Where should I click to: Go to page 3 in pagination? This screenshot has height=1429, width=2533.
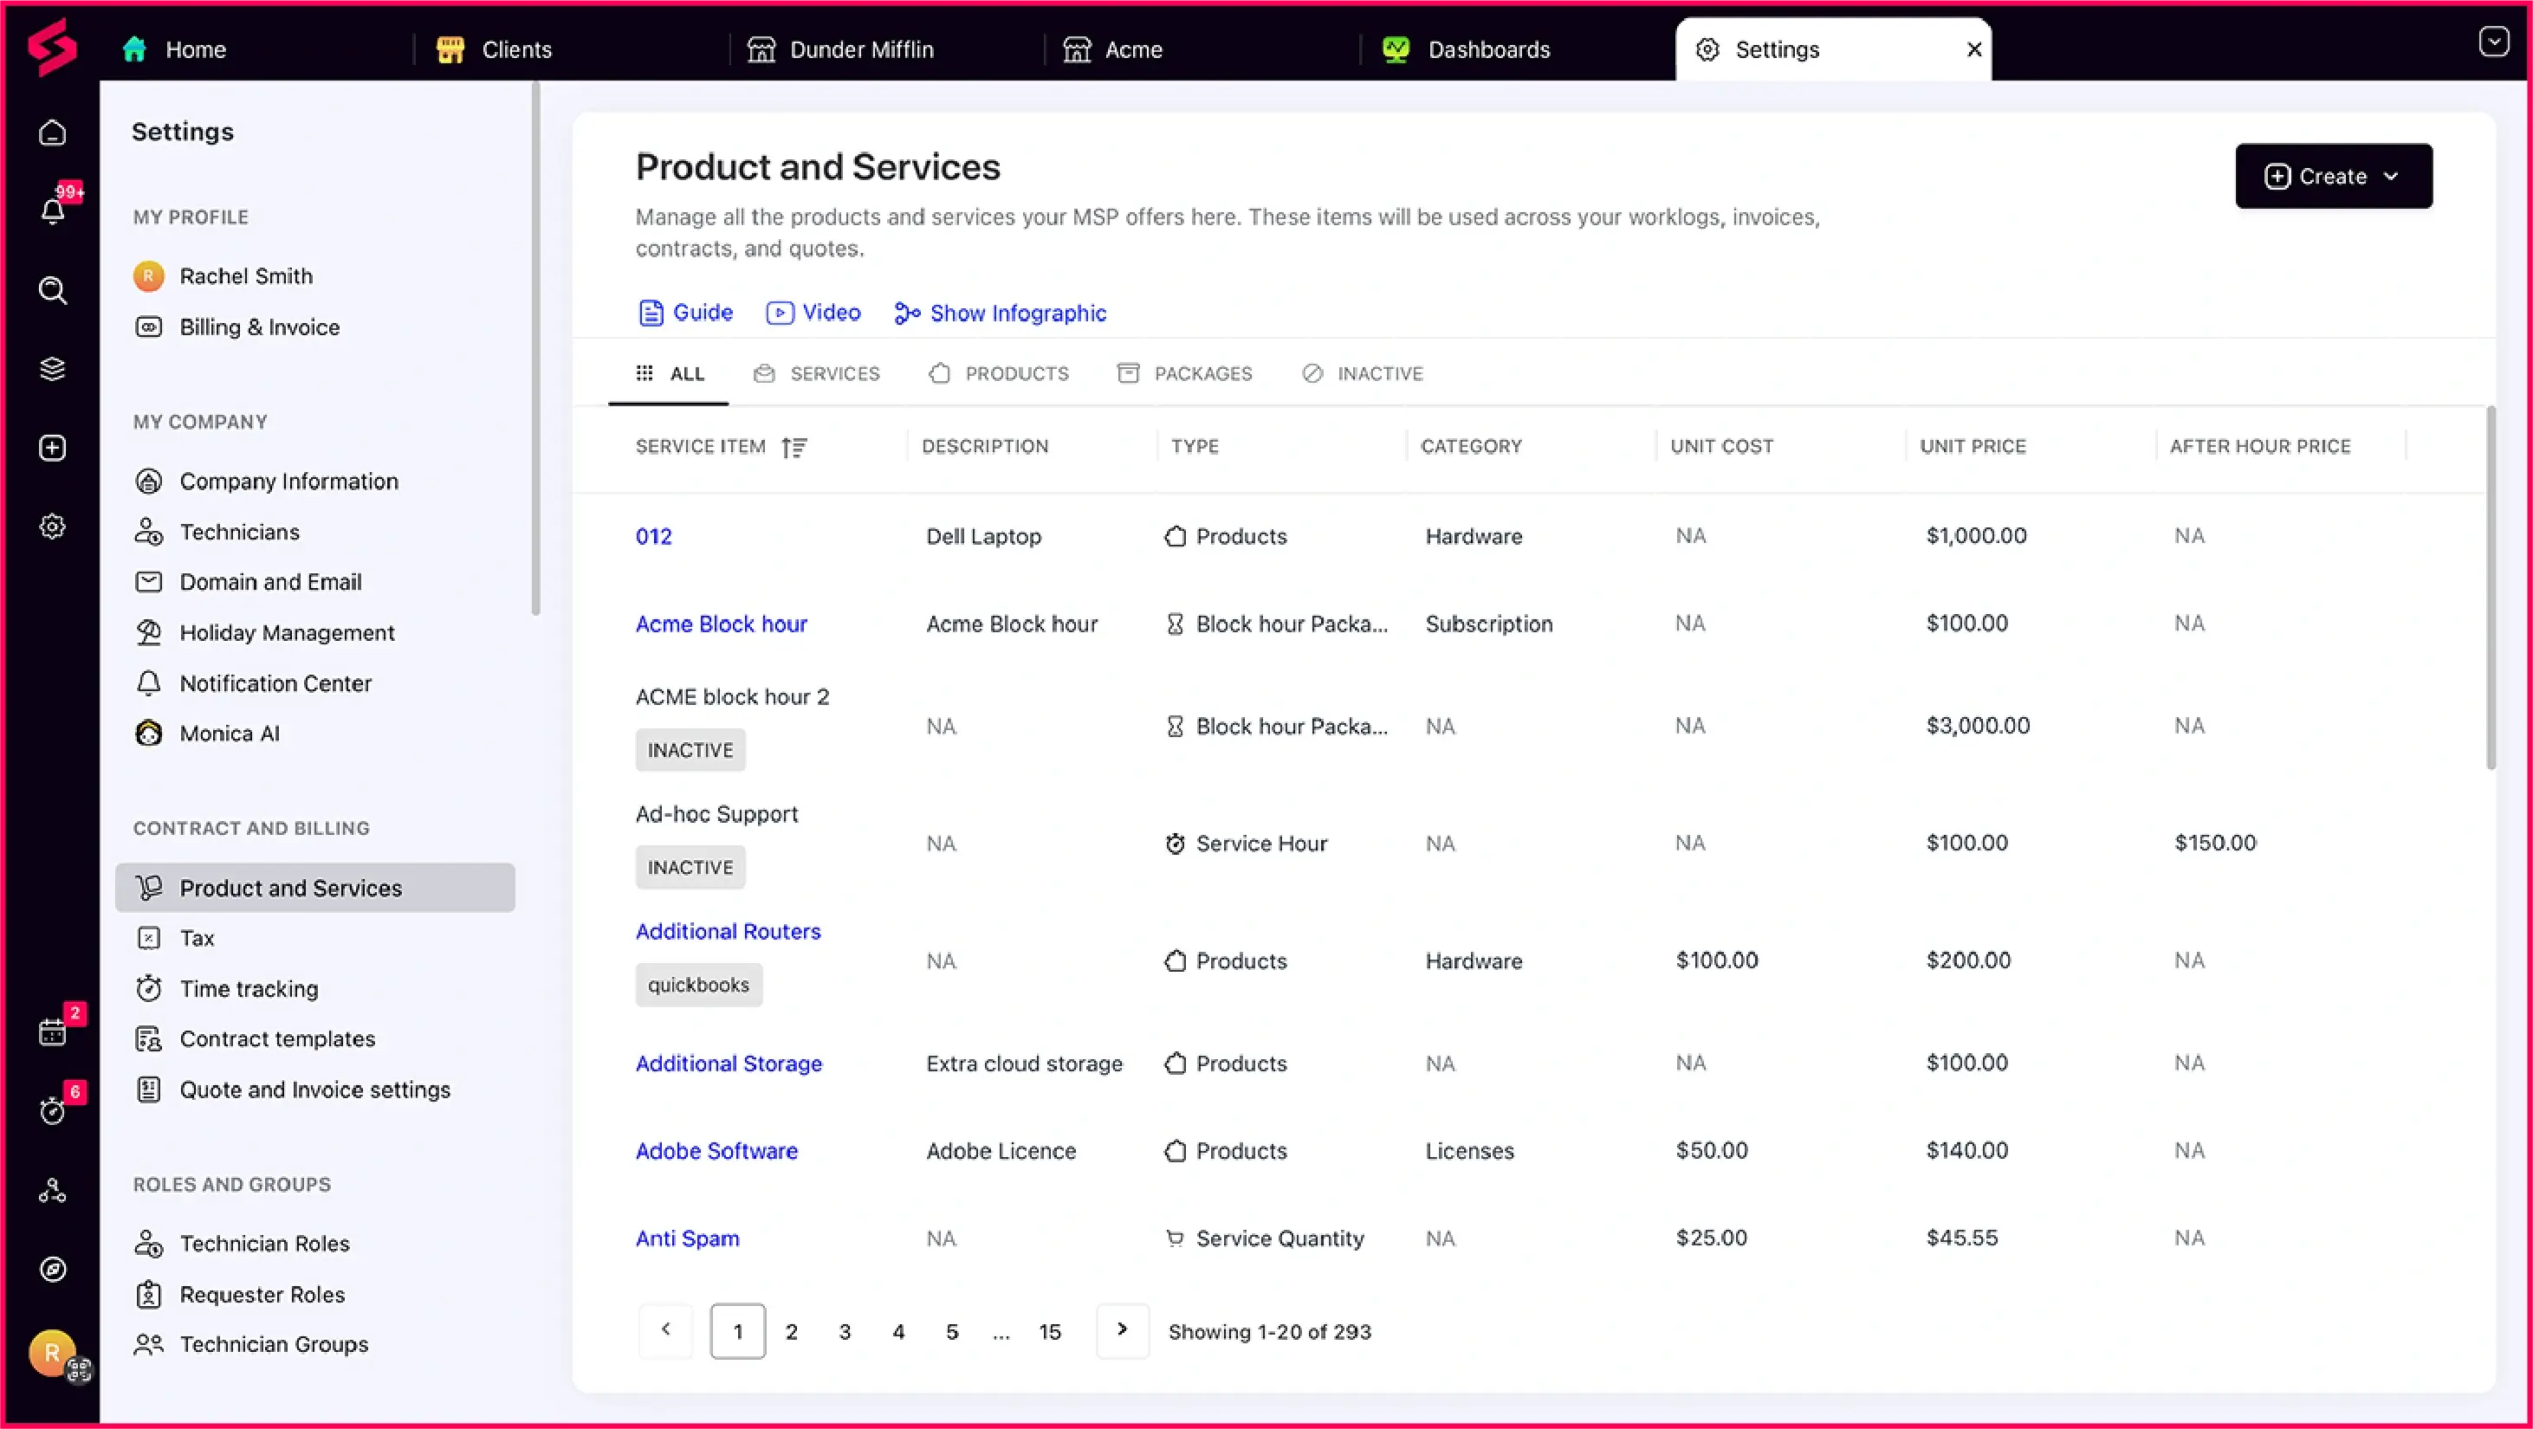click(844, 1331)
